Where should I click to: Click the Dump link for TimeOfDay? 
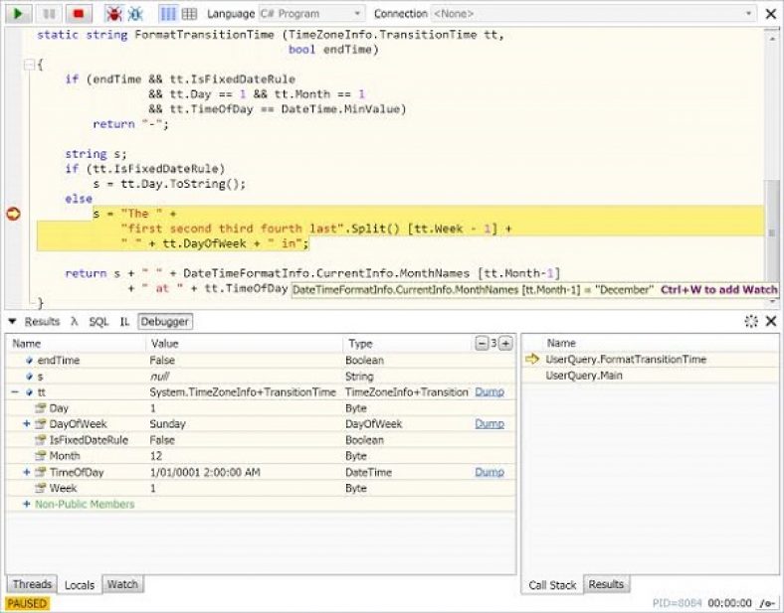489,473
